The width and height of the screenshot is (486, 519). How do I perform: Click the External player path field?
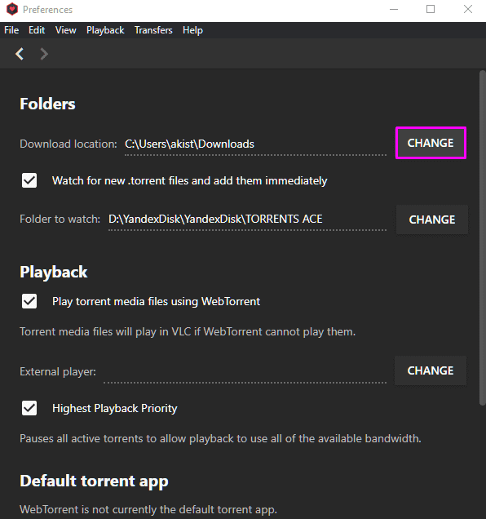click(245, 372)
